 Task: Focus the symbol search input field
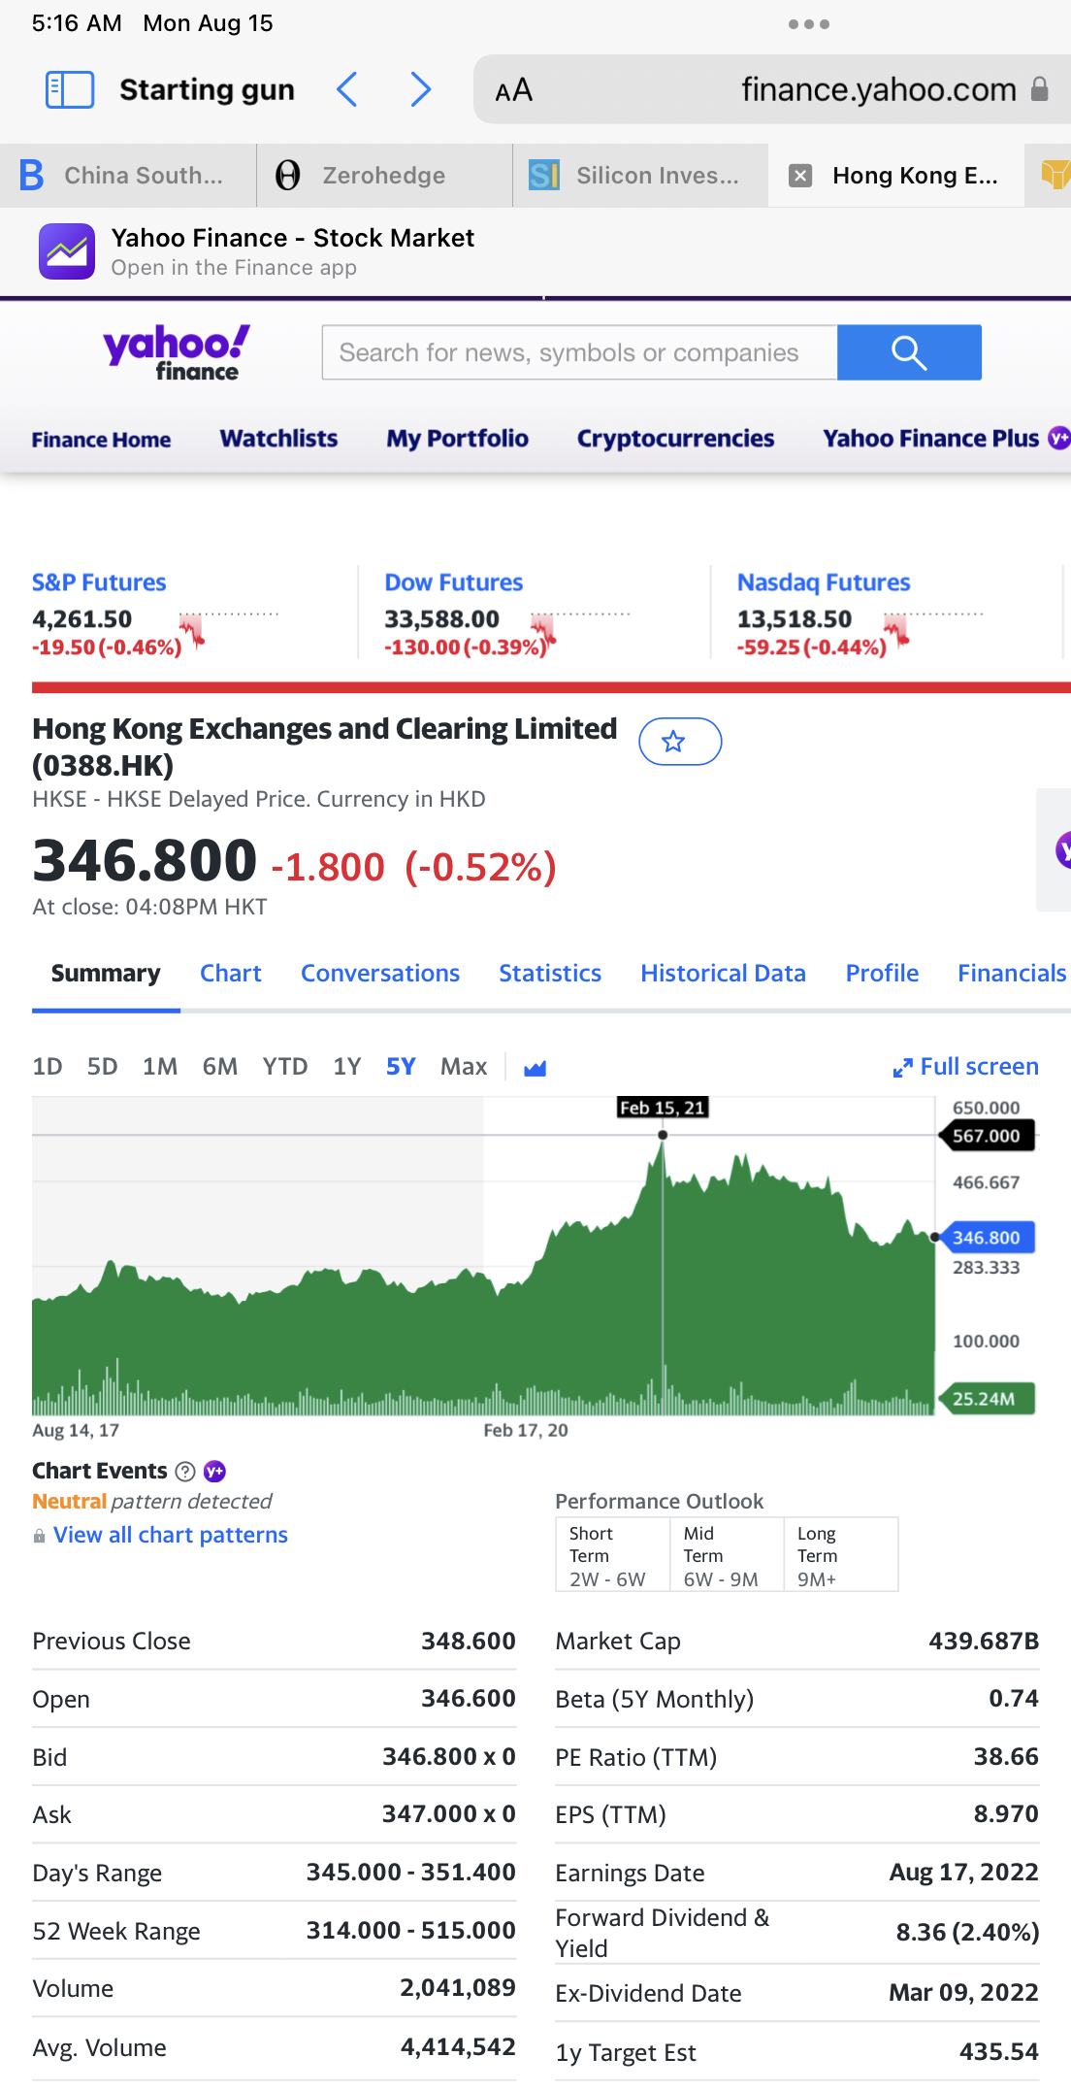(x=579, y=352)
